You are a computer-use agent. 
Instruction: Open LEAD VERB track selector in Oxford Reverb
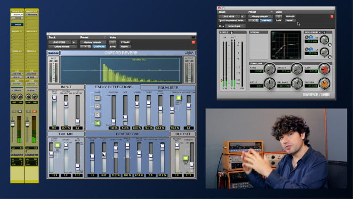60,42
